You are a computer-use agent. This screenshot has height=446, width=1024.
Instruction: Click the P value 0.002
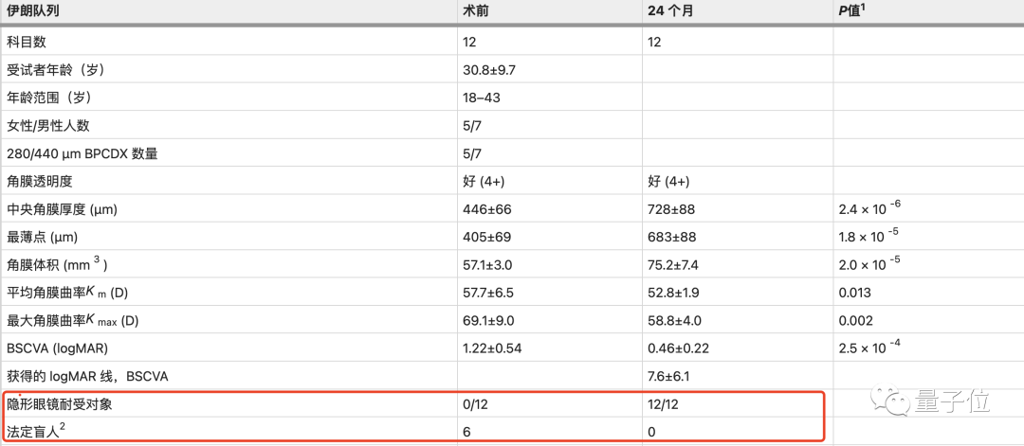tap(857, 321)
